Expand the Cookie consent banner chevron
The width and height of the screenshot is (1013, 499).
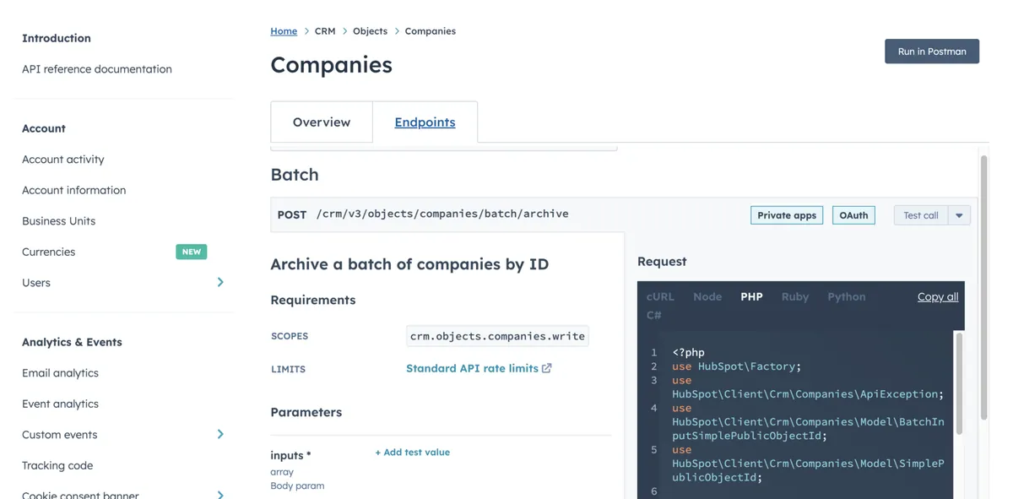[x=220, y=495]
